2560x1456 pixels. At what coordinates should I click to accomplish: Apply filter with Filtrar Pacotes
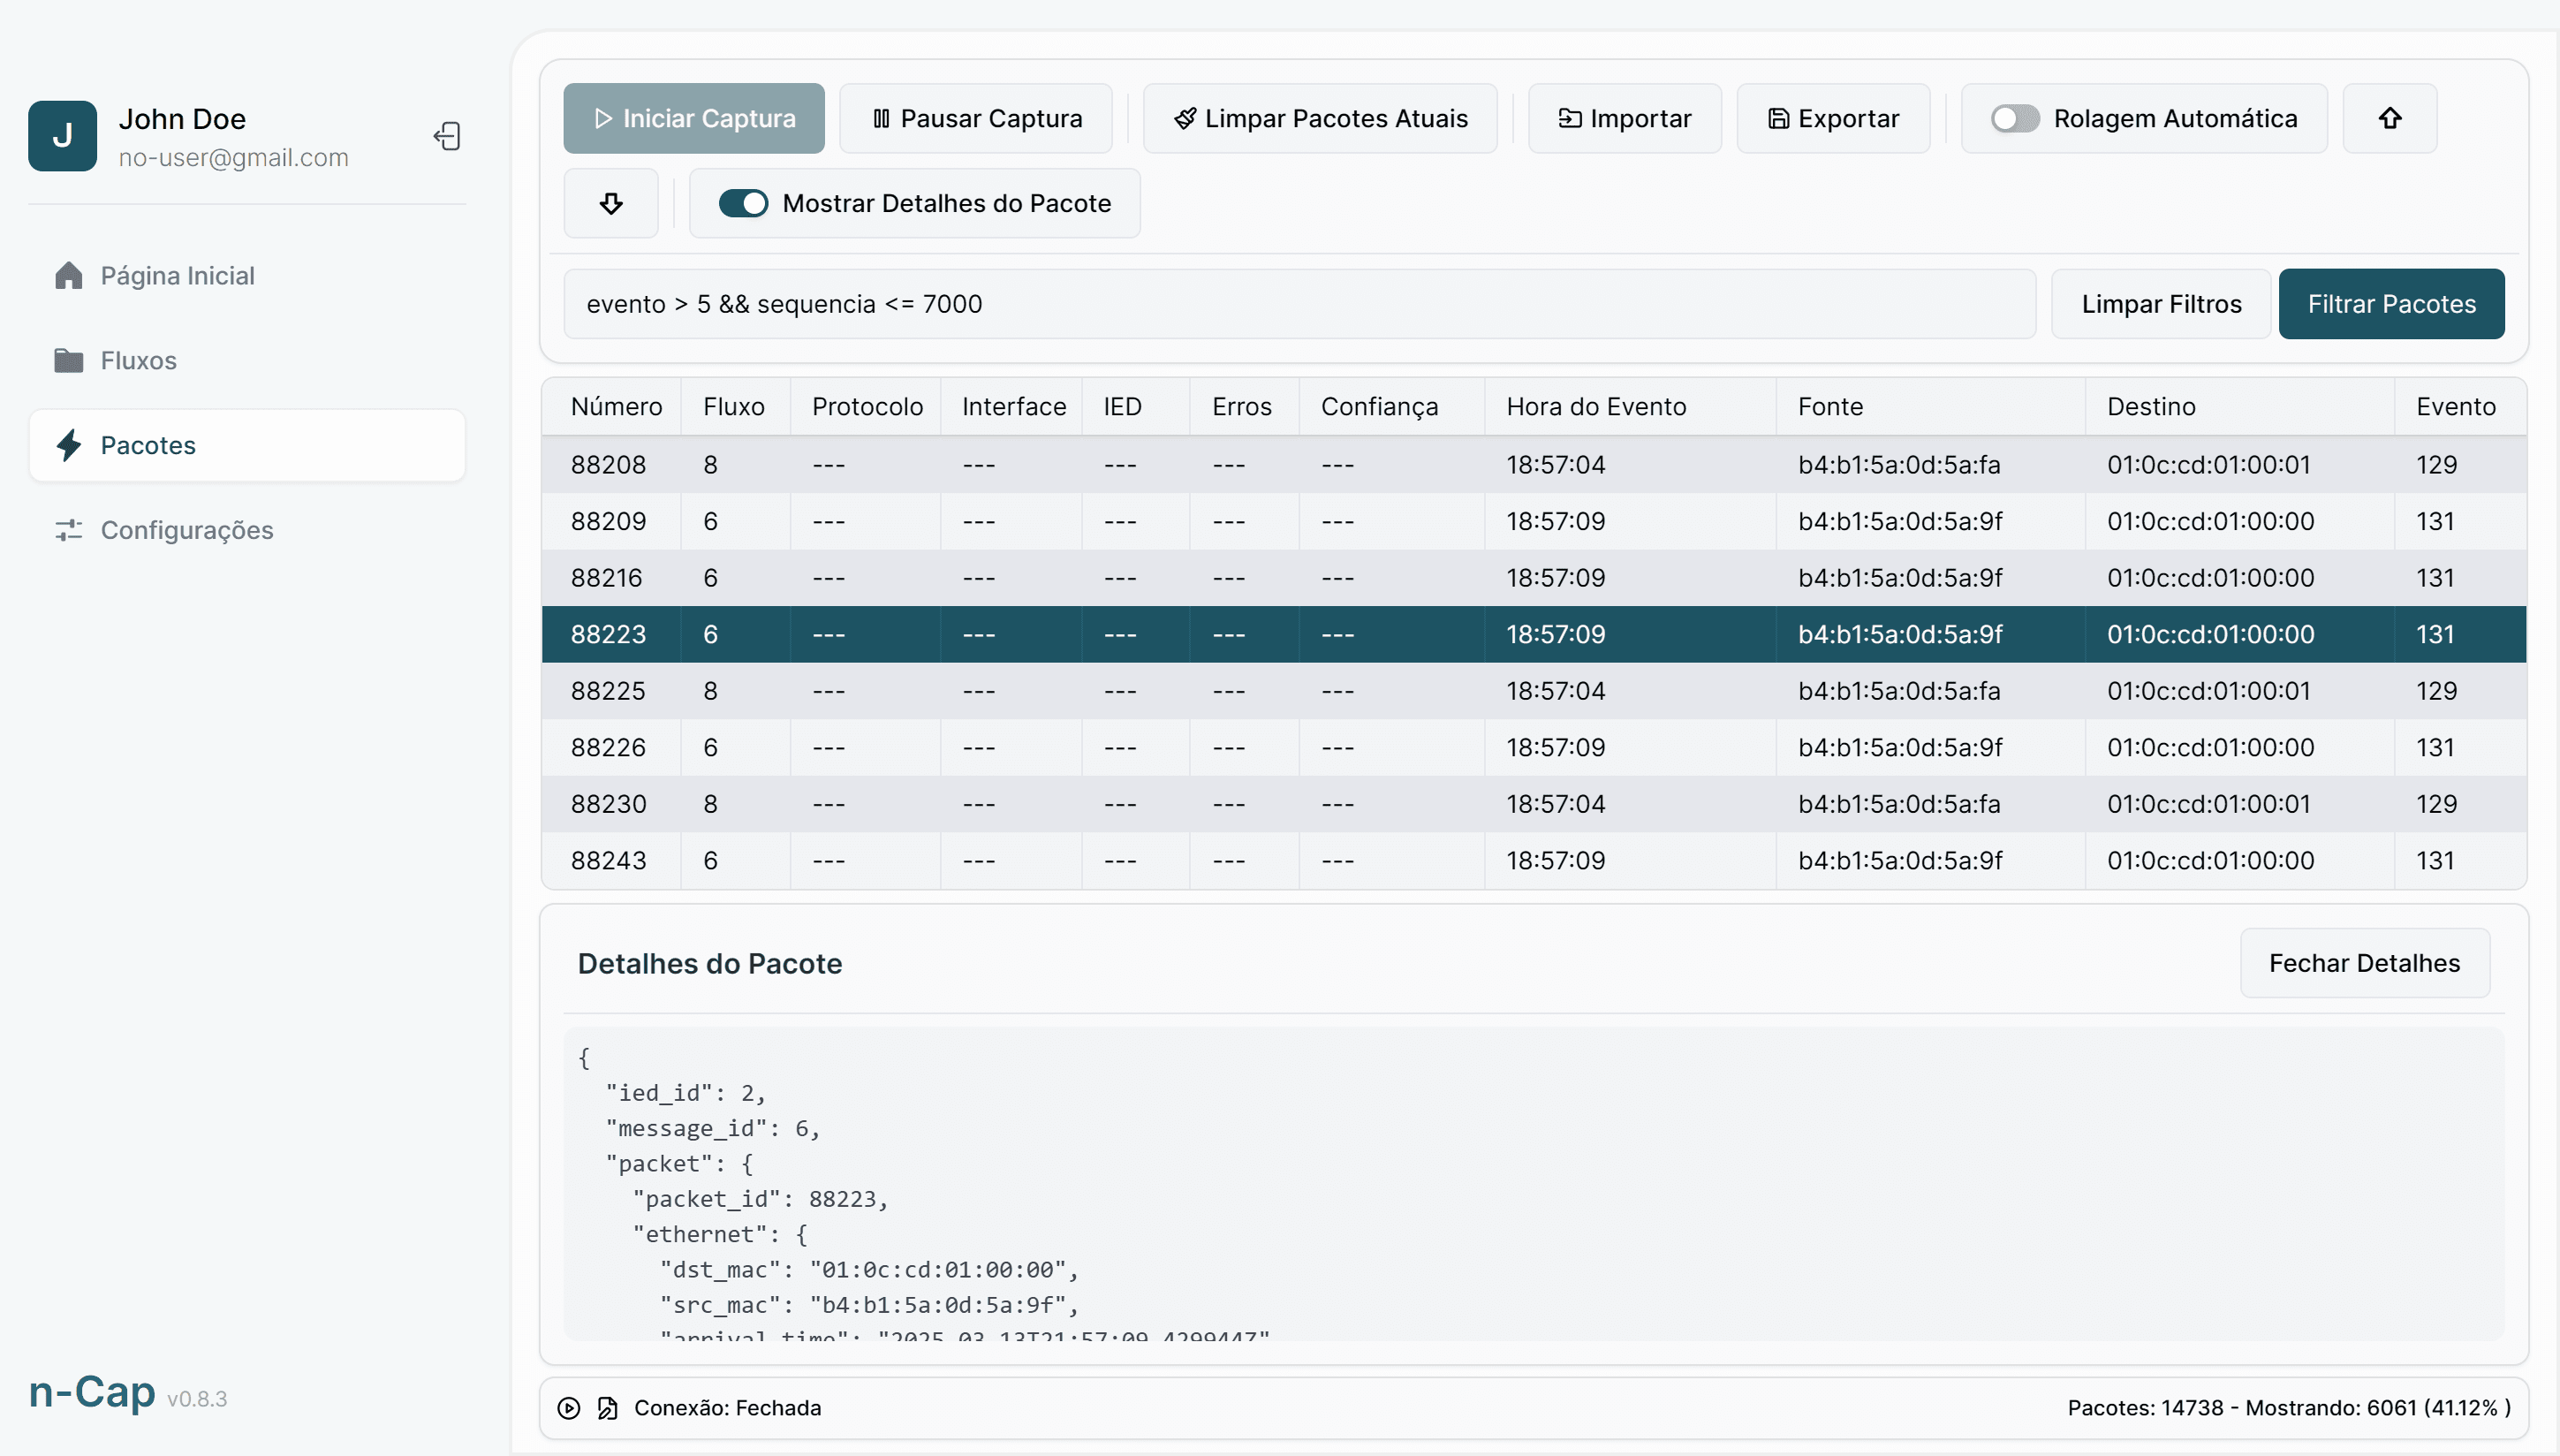(x=2391, y=304)
